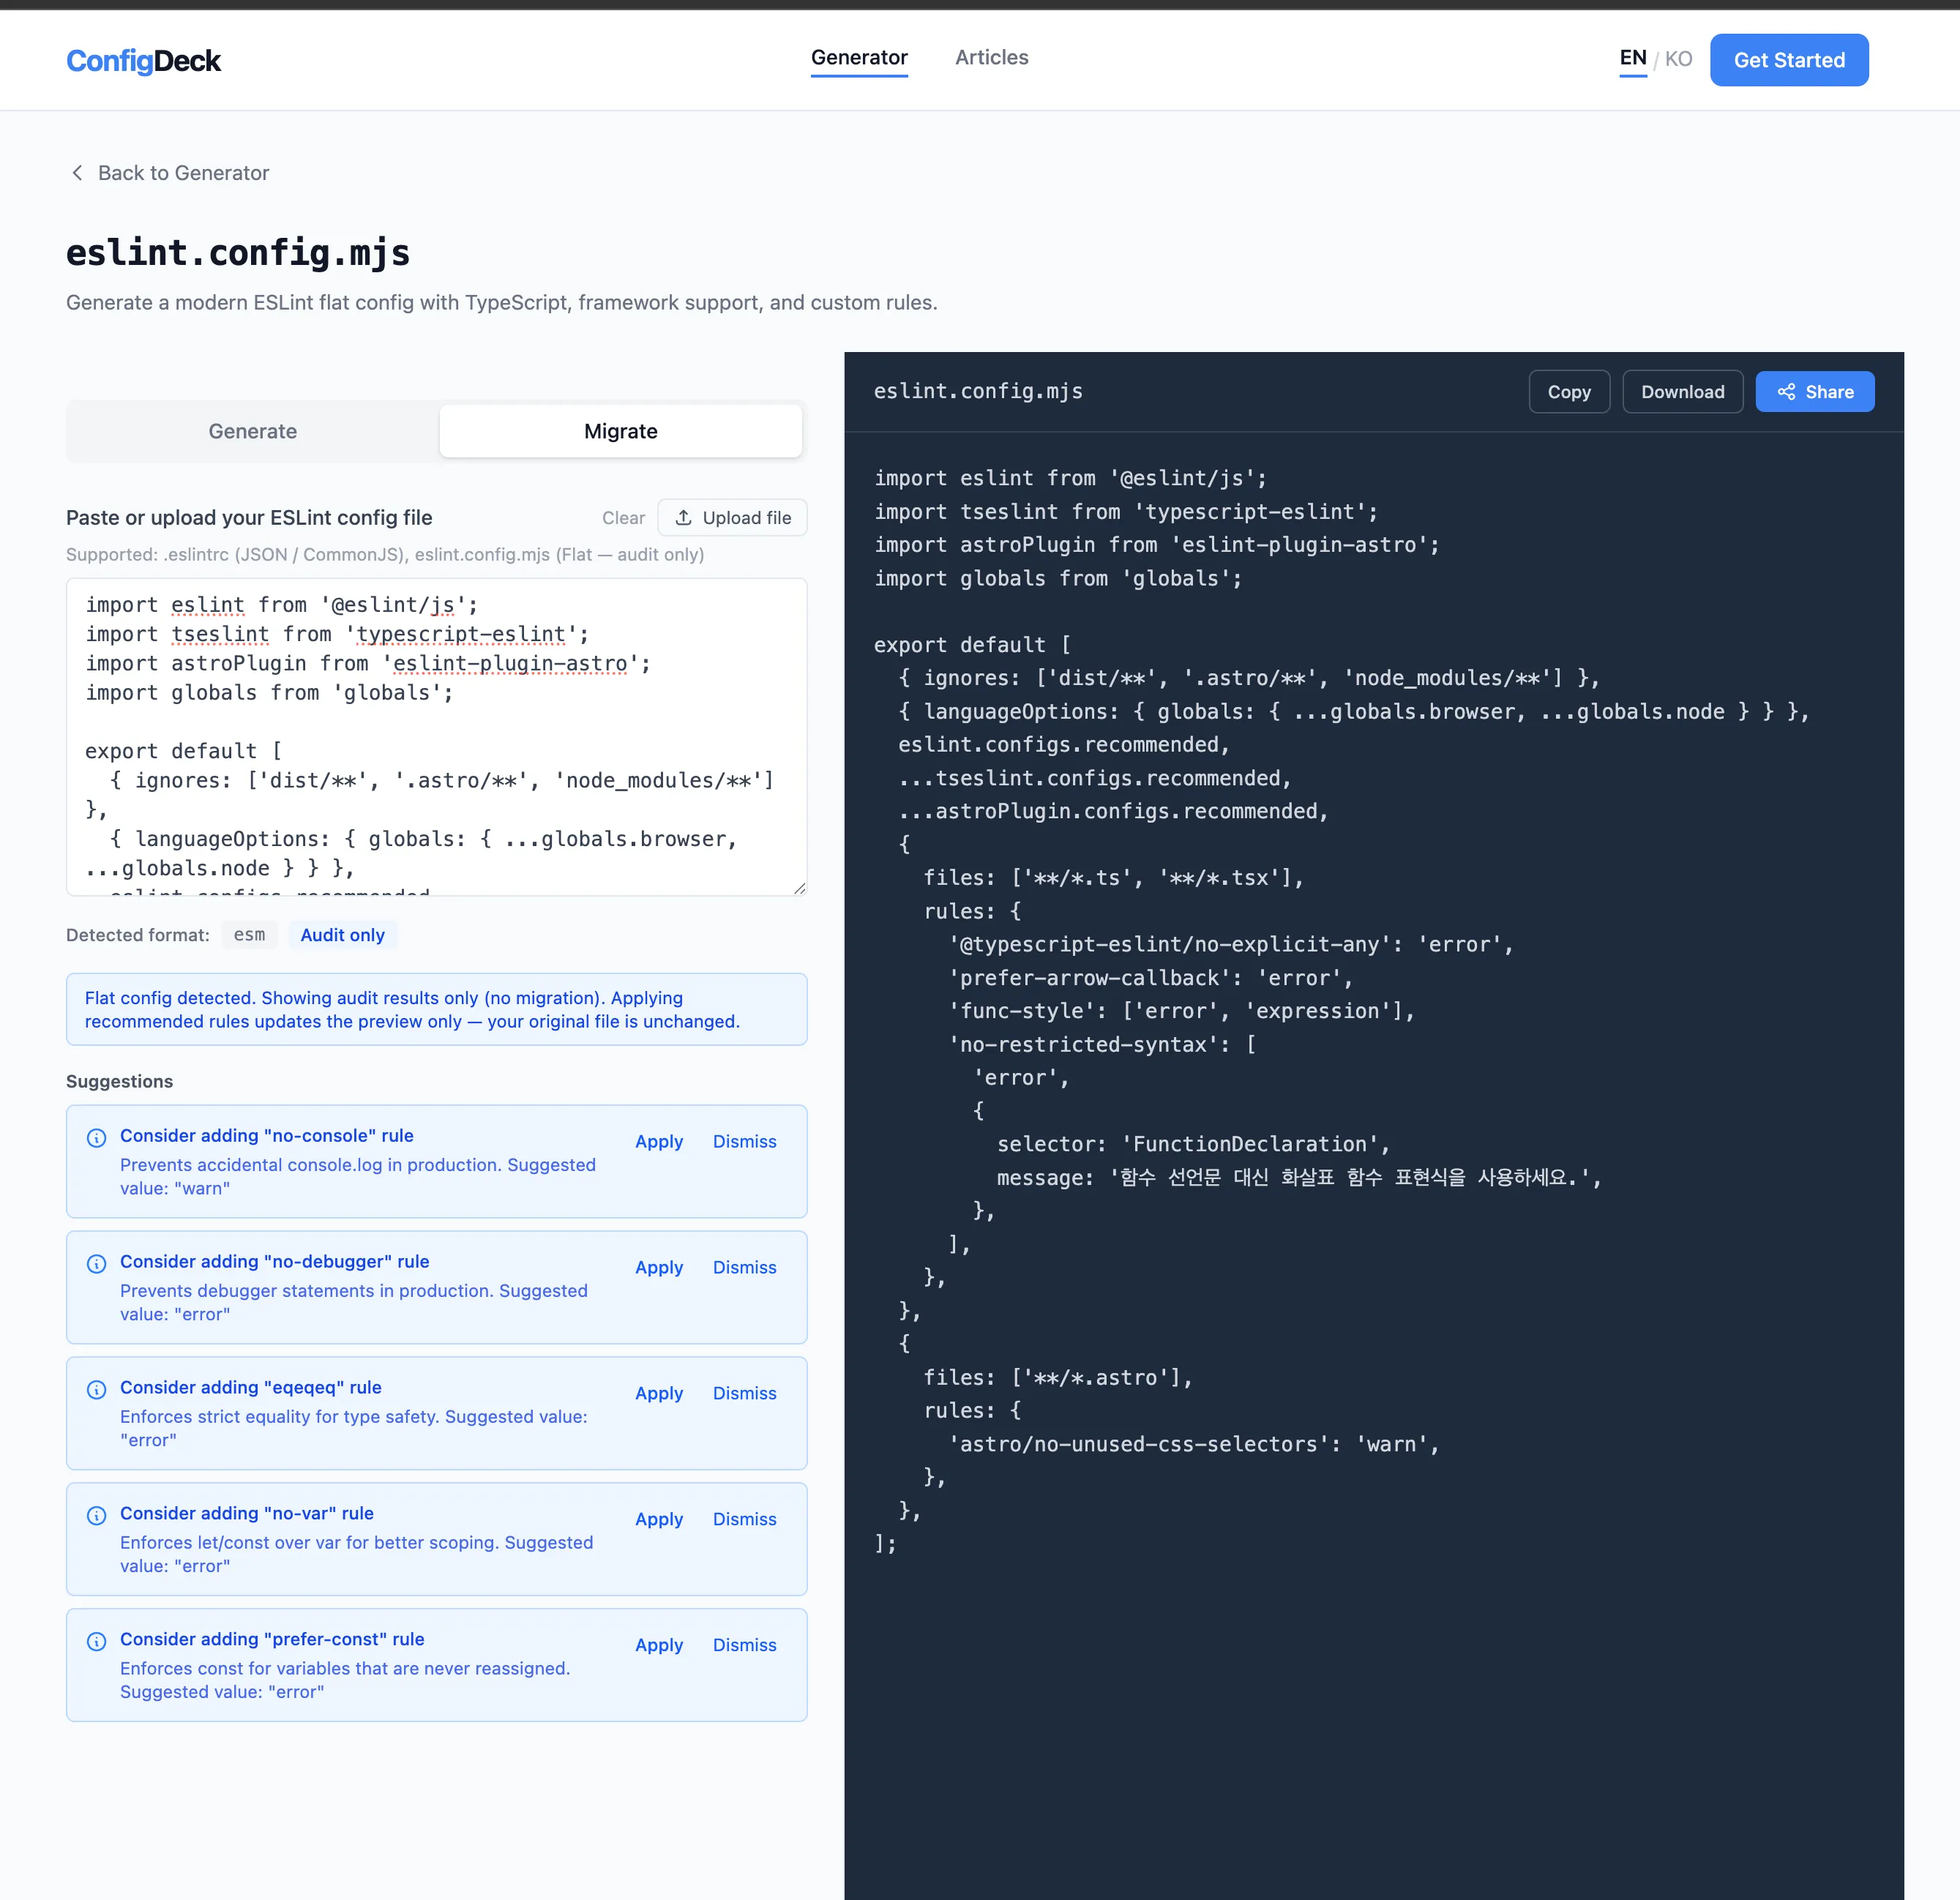1960x1900 pixels.
Task: Apply the prefer-const rule suggestion
Action: (659, 1645)
